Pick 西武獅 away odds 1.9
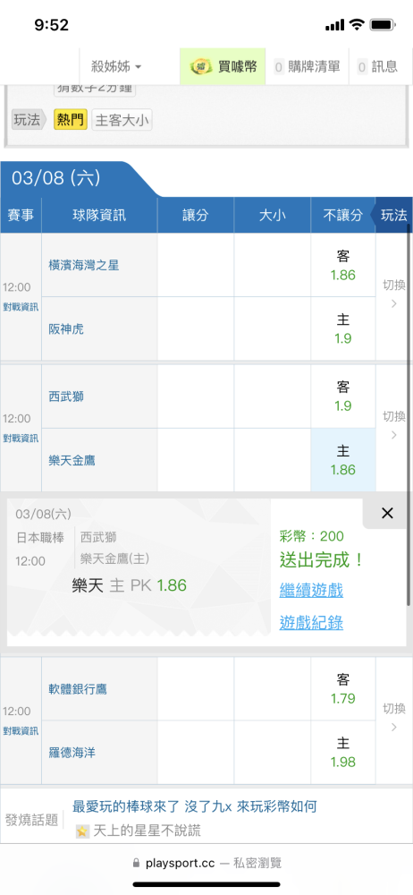 tap(343, 396)
